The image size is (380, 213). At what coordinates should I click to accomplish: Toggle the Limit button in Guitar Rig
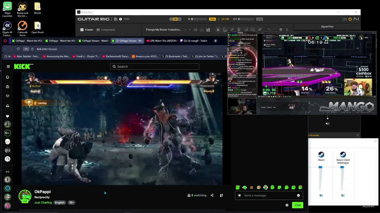[259, 19]
